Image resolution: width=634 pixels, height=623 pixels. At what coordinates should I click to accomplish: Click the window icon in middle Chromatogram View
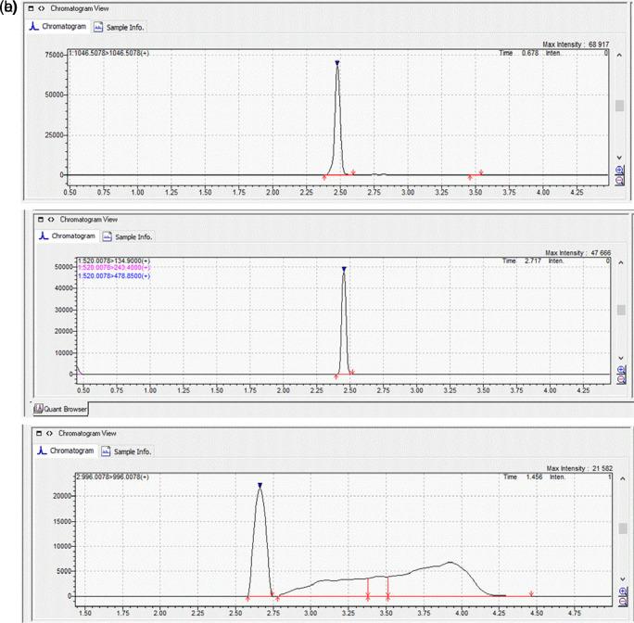click(41, 220)
